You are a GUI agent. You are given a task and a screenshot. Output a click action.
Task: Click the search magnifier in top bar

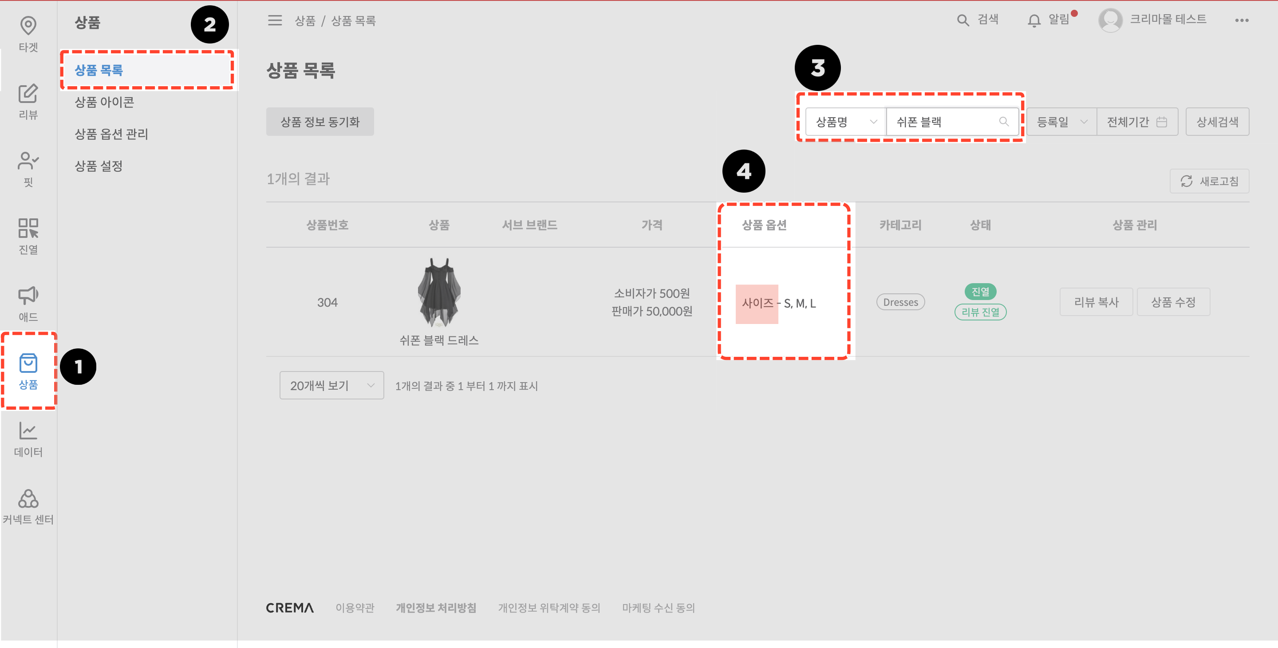tap(962, 20)
